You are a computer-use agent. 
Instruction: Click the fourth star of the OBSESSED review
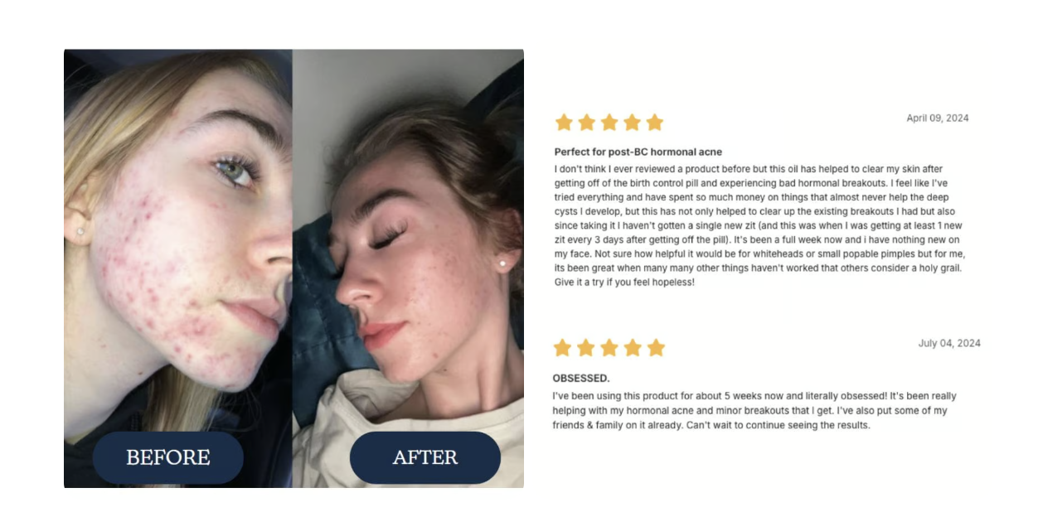pyautogui.click(x=633, y=348)
